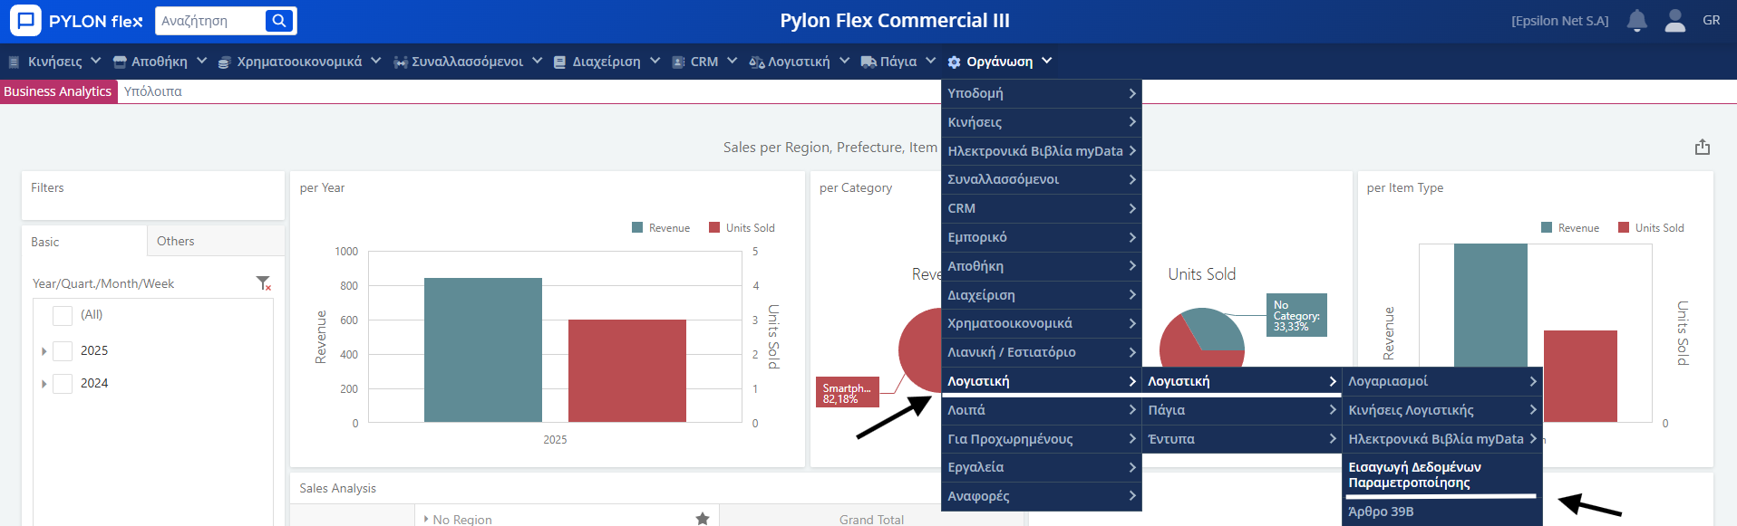
Task: Select Έντυπα in second-level submenu
Action: (1242, 439)
